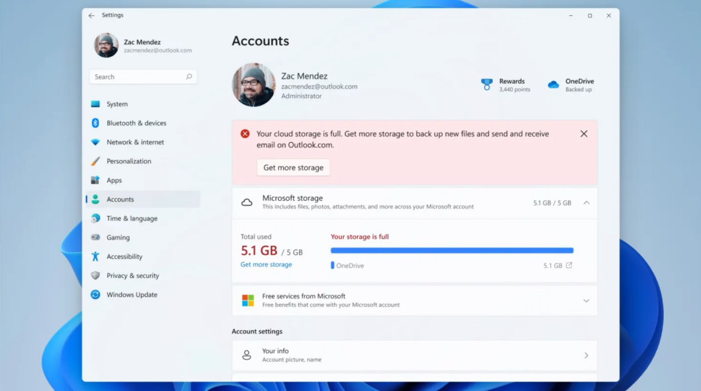Click the Network wifi icon in sidebar

95,142
